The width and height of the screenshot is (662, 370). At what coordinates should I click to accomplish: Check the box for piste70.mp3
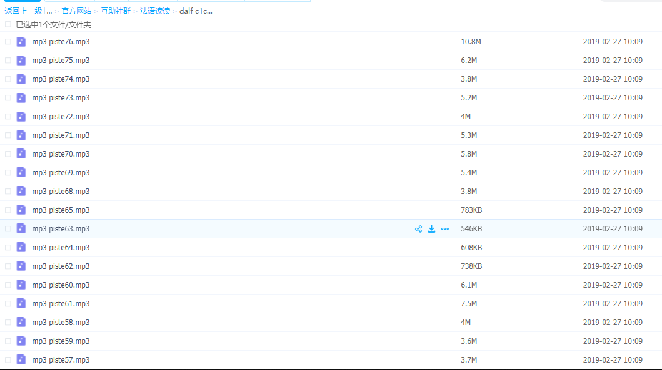[x=8, y=154]
